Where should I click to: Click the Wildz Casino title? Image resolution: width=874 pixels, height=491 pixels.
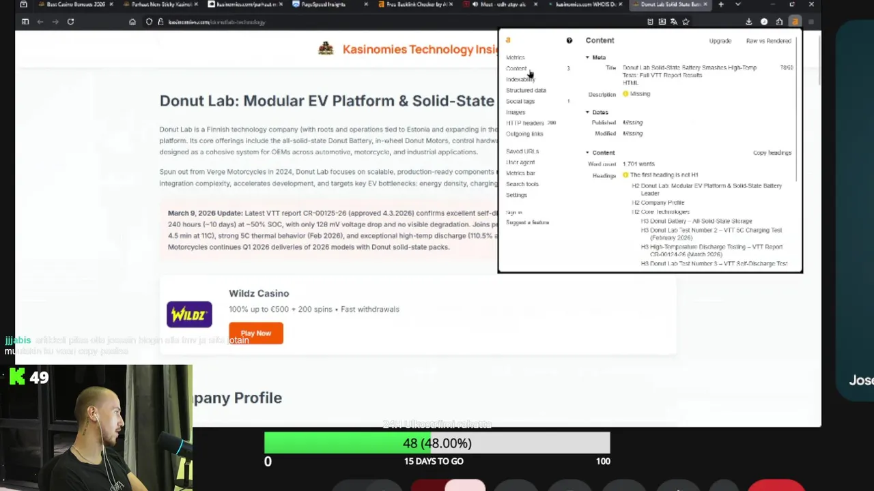tap(259, 293)
